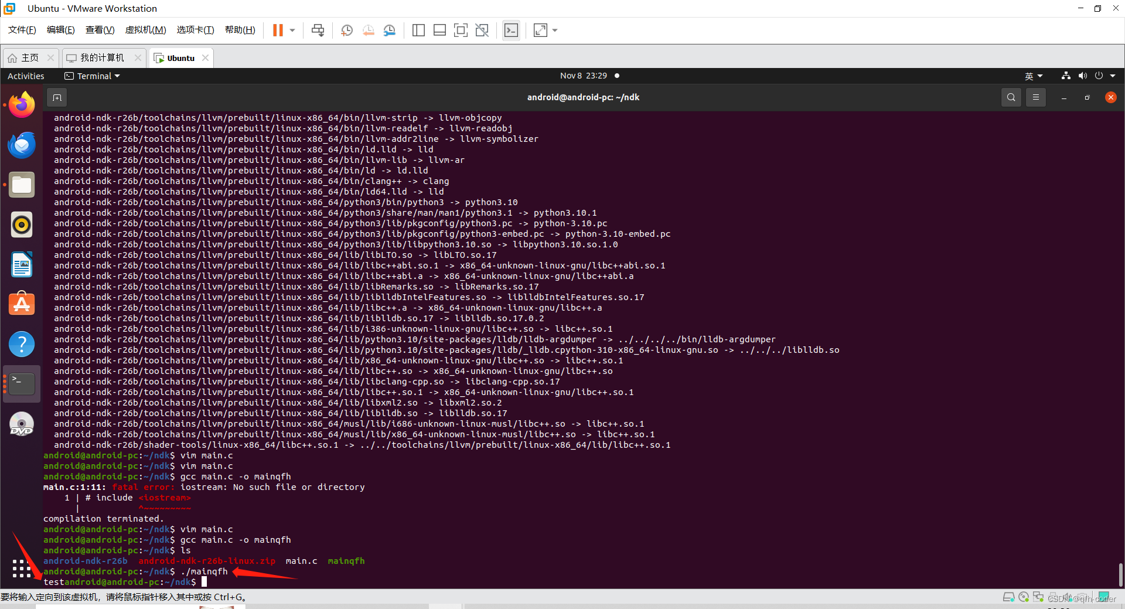
Task: Launch Firefox from the dock
Action: click(22, 105)
